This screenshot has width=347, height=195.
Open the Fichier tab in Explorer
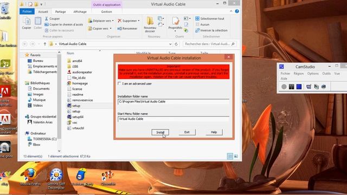point(27,11)
